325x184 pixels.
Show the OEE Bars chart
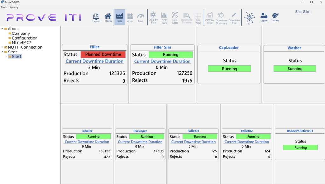(x=164, y=17)
